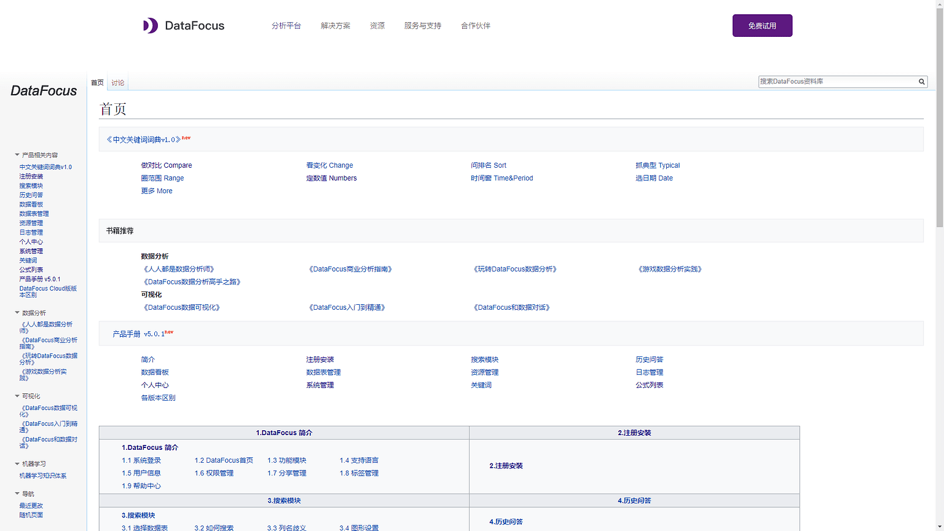Screen dimensions: 944x531
Task: Open the 圈范围 Range link
Action: (x=162, y=178)
